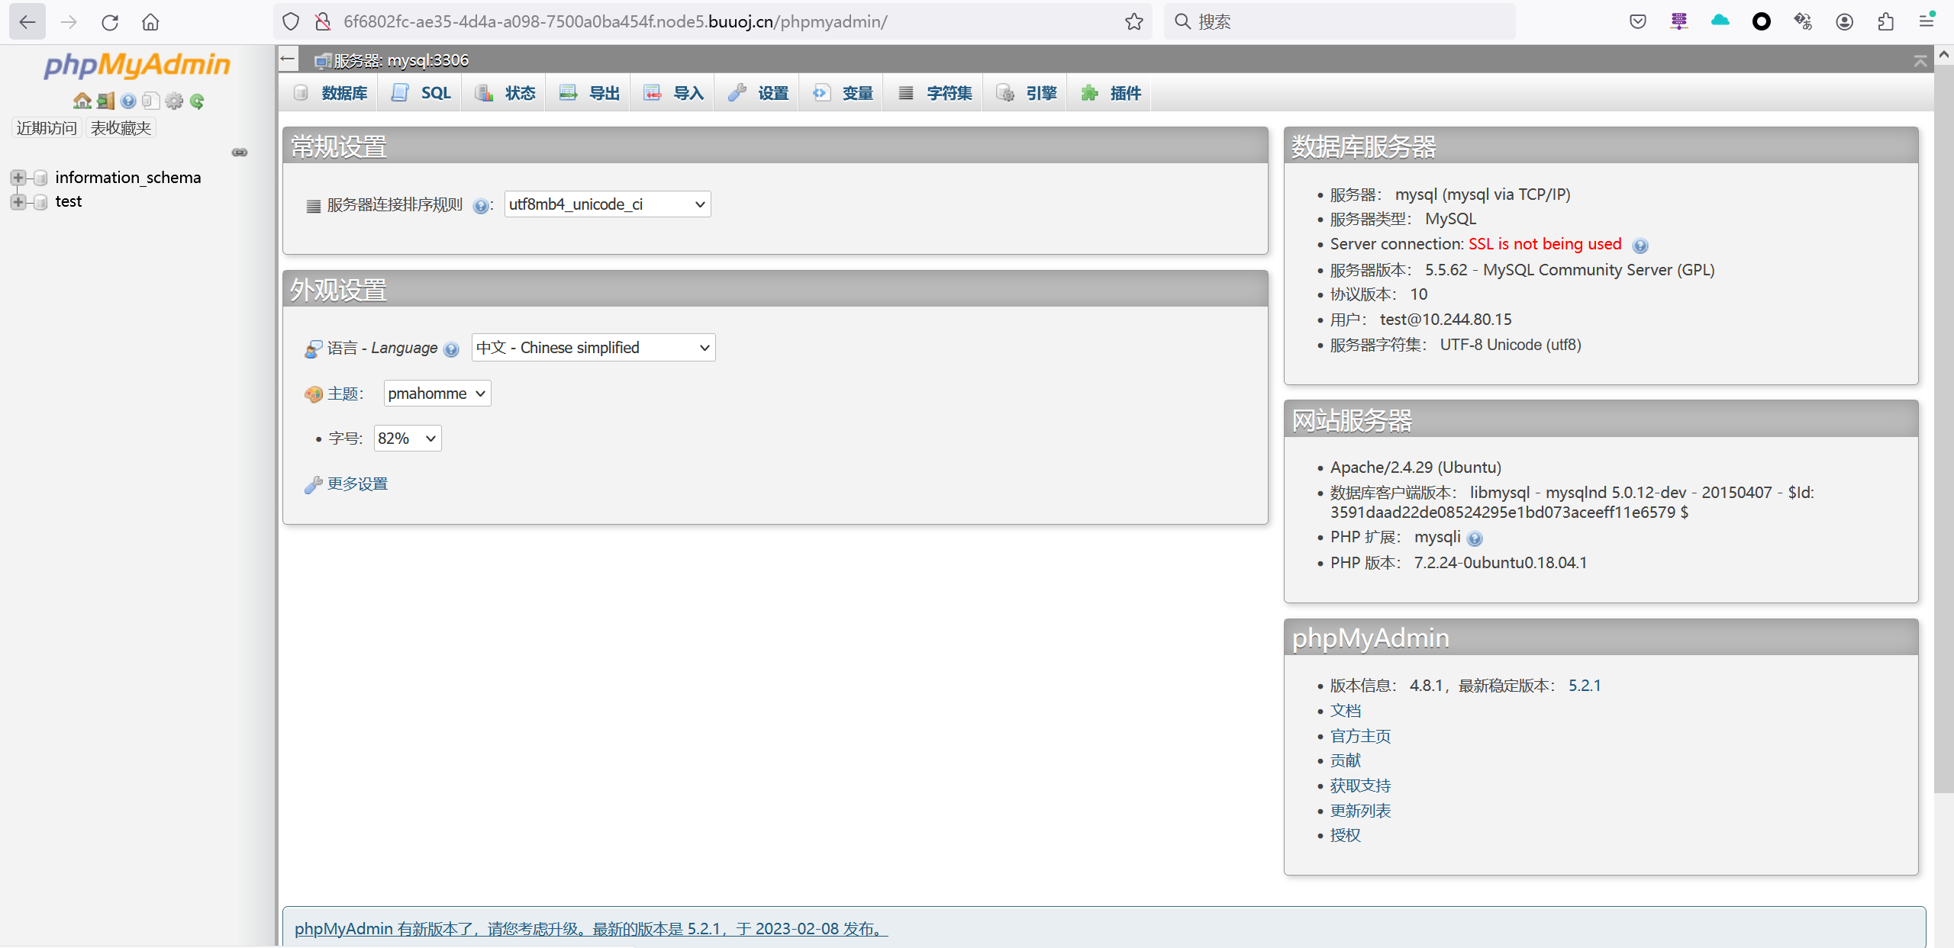Open the 变量 (Variables) tab
This screenshot has height=948, width=1954.
(x=841, y=93)
